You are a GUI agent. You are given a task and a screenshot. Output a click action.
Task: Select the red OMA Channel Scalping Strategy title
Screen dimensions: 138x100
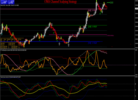60,1
